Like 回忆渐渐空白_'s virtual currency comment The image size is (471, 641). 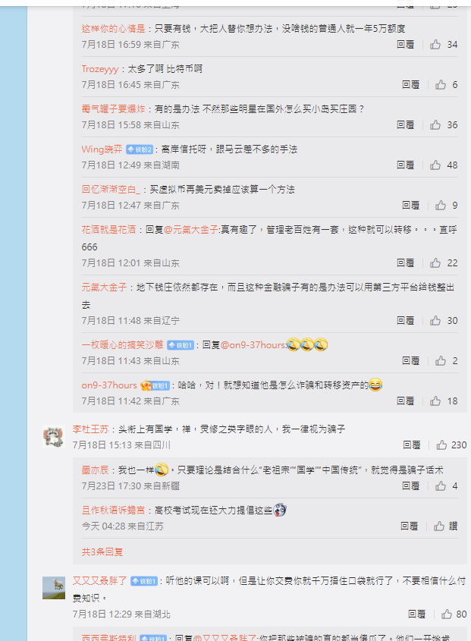[x=446, y=206]
